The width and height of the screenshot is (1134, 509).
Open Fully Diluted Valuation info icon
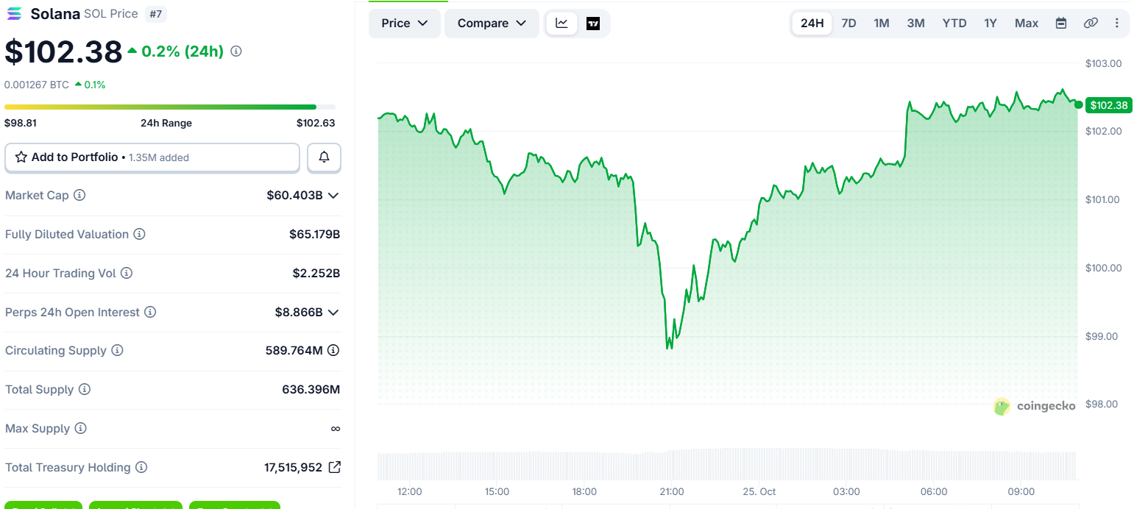coord(139,235)
